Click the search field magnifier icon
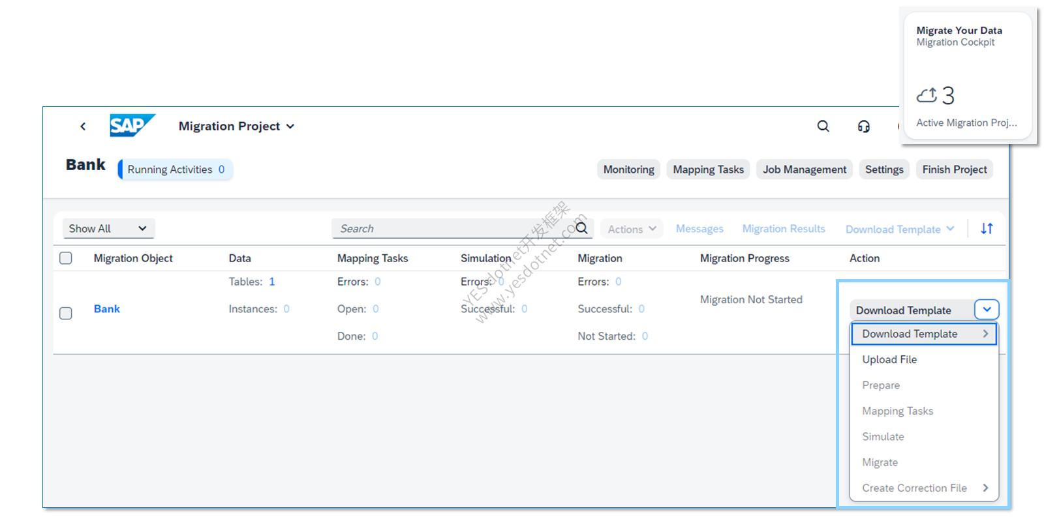The height and width of the screenshot is (519, 1044). pyautogui.click(x=581, y=228)
